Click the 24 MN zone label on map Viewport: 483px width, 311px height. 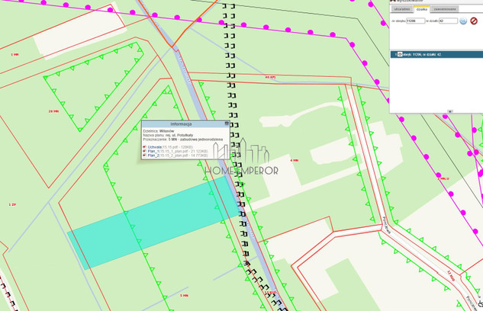coord(53,112)
